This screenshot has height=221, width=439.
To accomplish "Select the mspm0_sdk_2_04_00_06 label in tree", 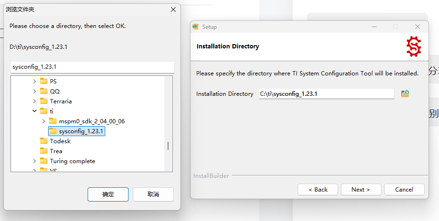I will click(x=92, y=121).
